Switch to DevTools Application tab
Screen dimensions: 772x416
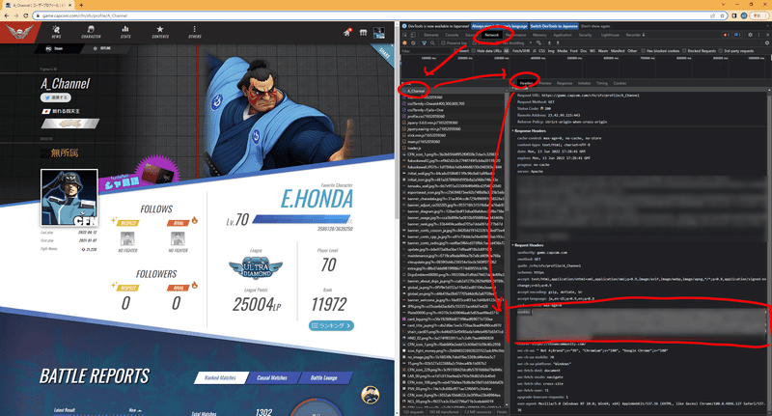pyautogui.click(x=563, y=35)
